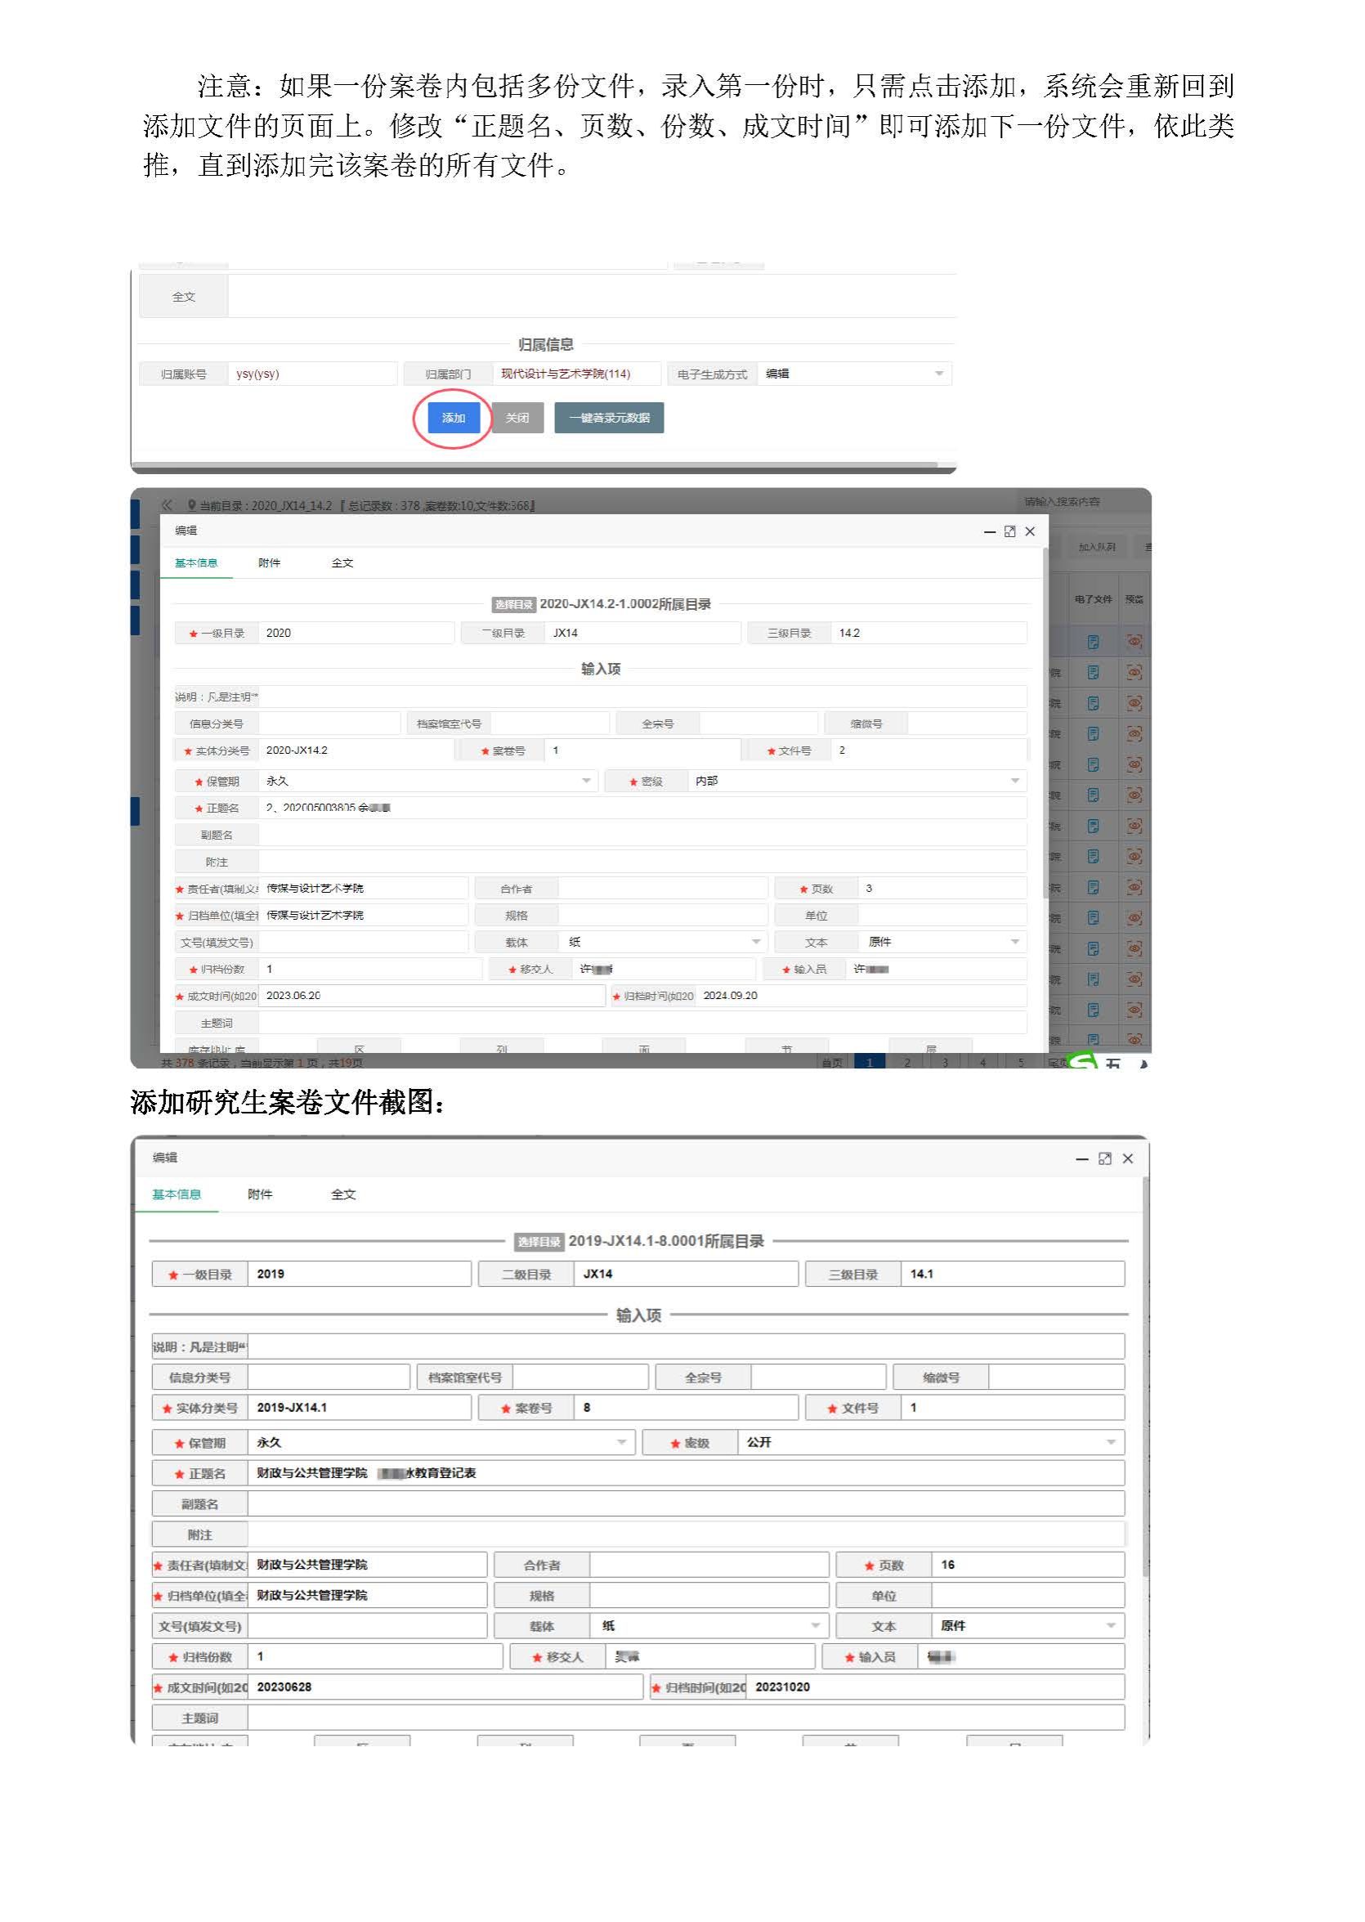This screenshot has height=1922, width=1365.
Task: Minimize the 2019-JX14.1 edit dialog
Action: click(1081, 1158)
